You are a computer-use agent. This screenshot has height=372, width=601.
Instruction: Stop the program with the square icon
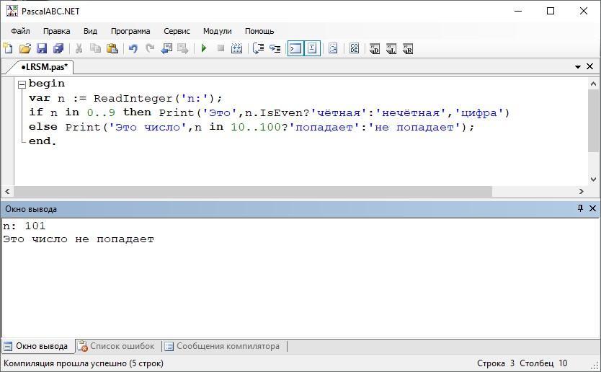click(221, 49)
